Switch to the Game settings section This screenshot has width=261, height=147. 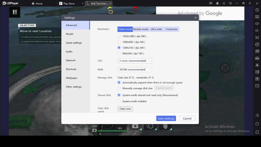click(x=74, y=43)
